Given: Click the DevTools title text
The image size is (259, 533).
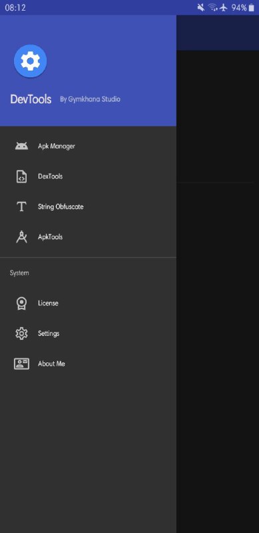Looking at the screenshot, I should (x=31, y=99).
